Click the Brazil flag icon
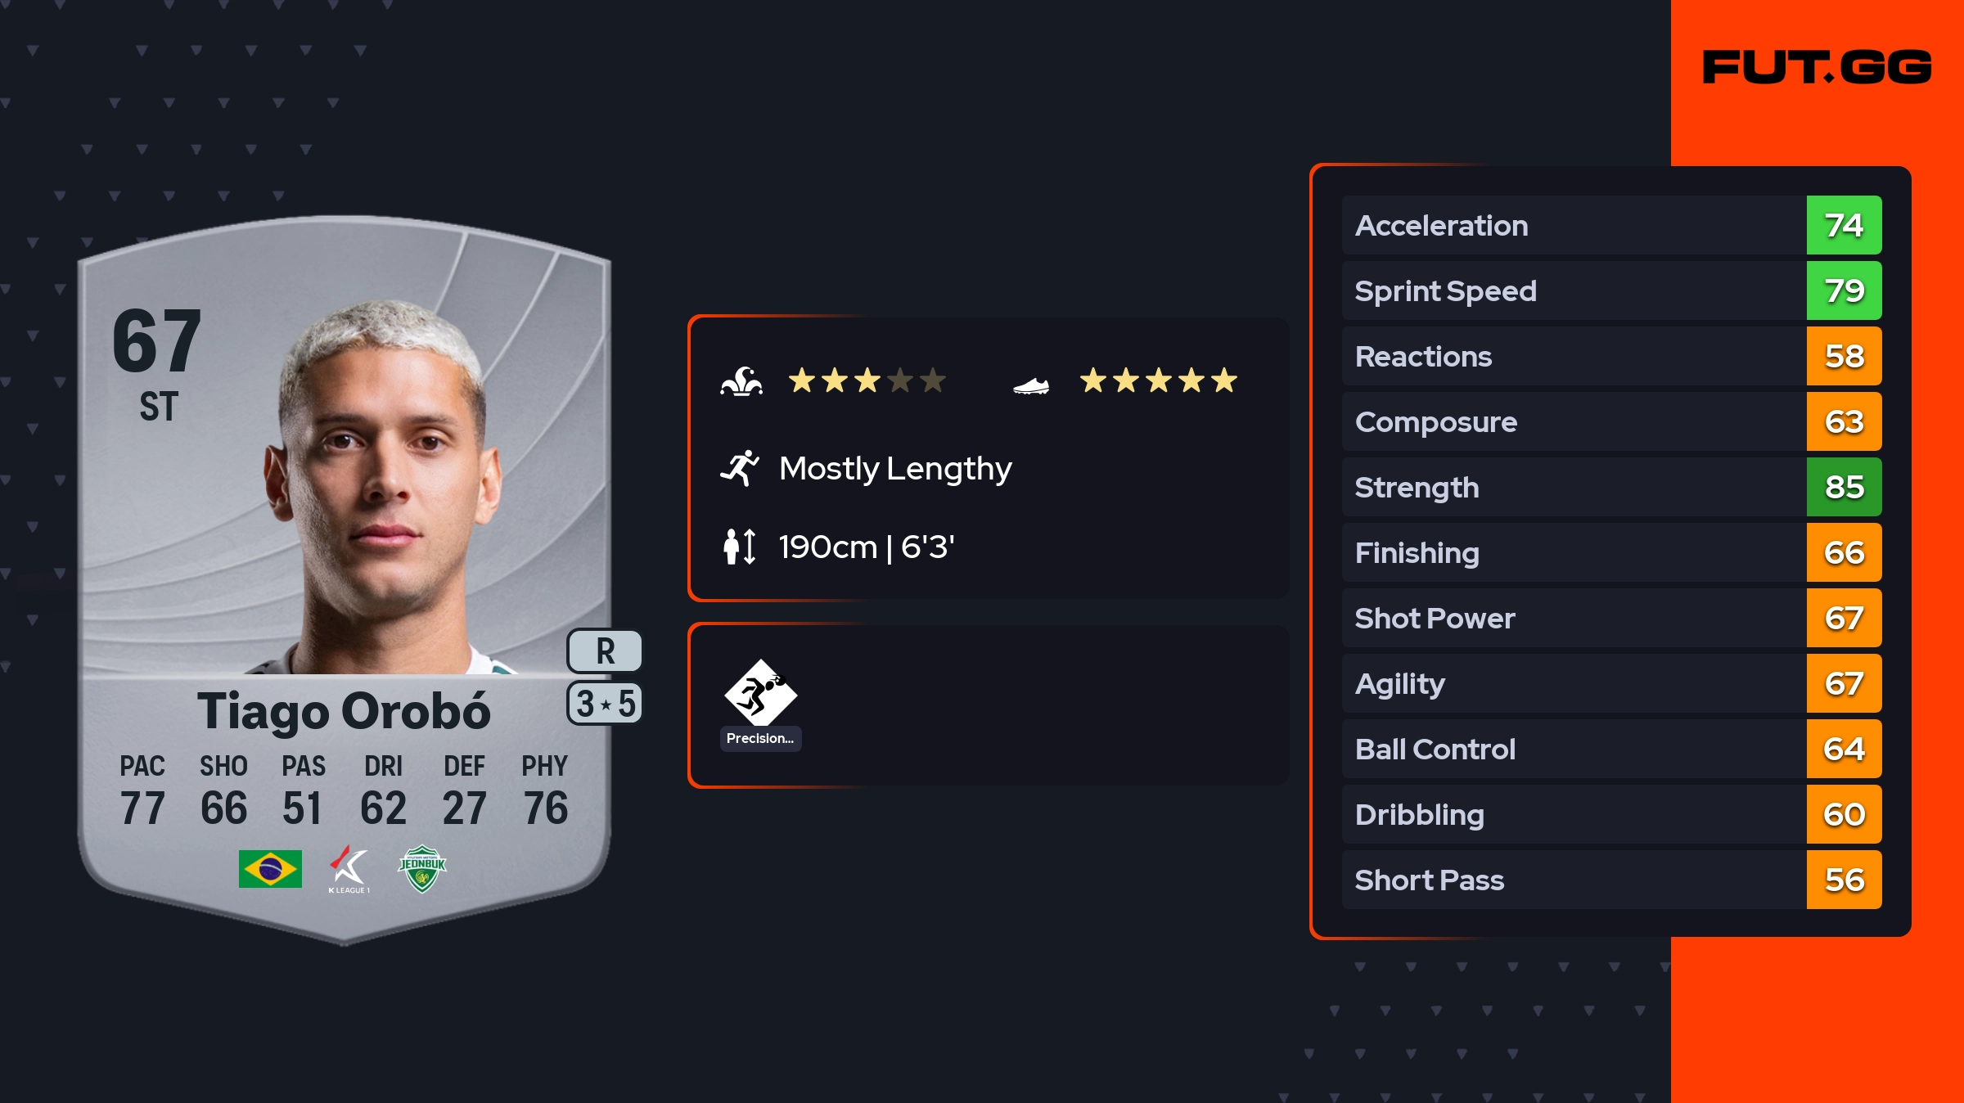The image size is (1964, 1103). 270,869
